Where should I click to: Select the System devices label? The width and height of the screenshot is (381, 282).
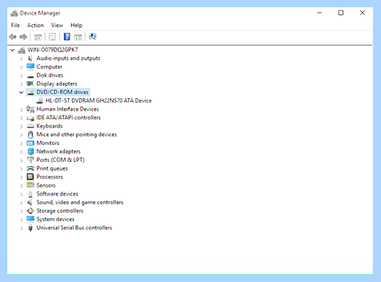(x=55, y=219)
